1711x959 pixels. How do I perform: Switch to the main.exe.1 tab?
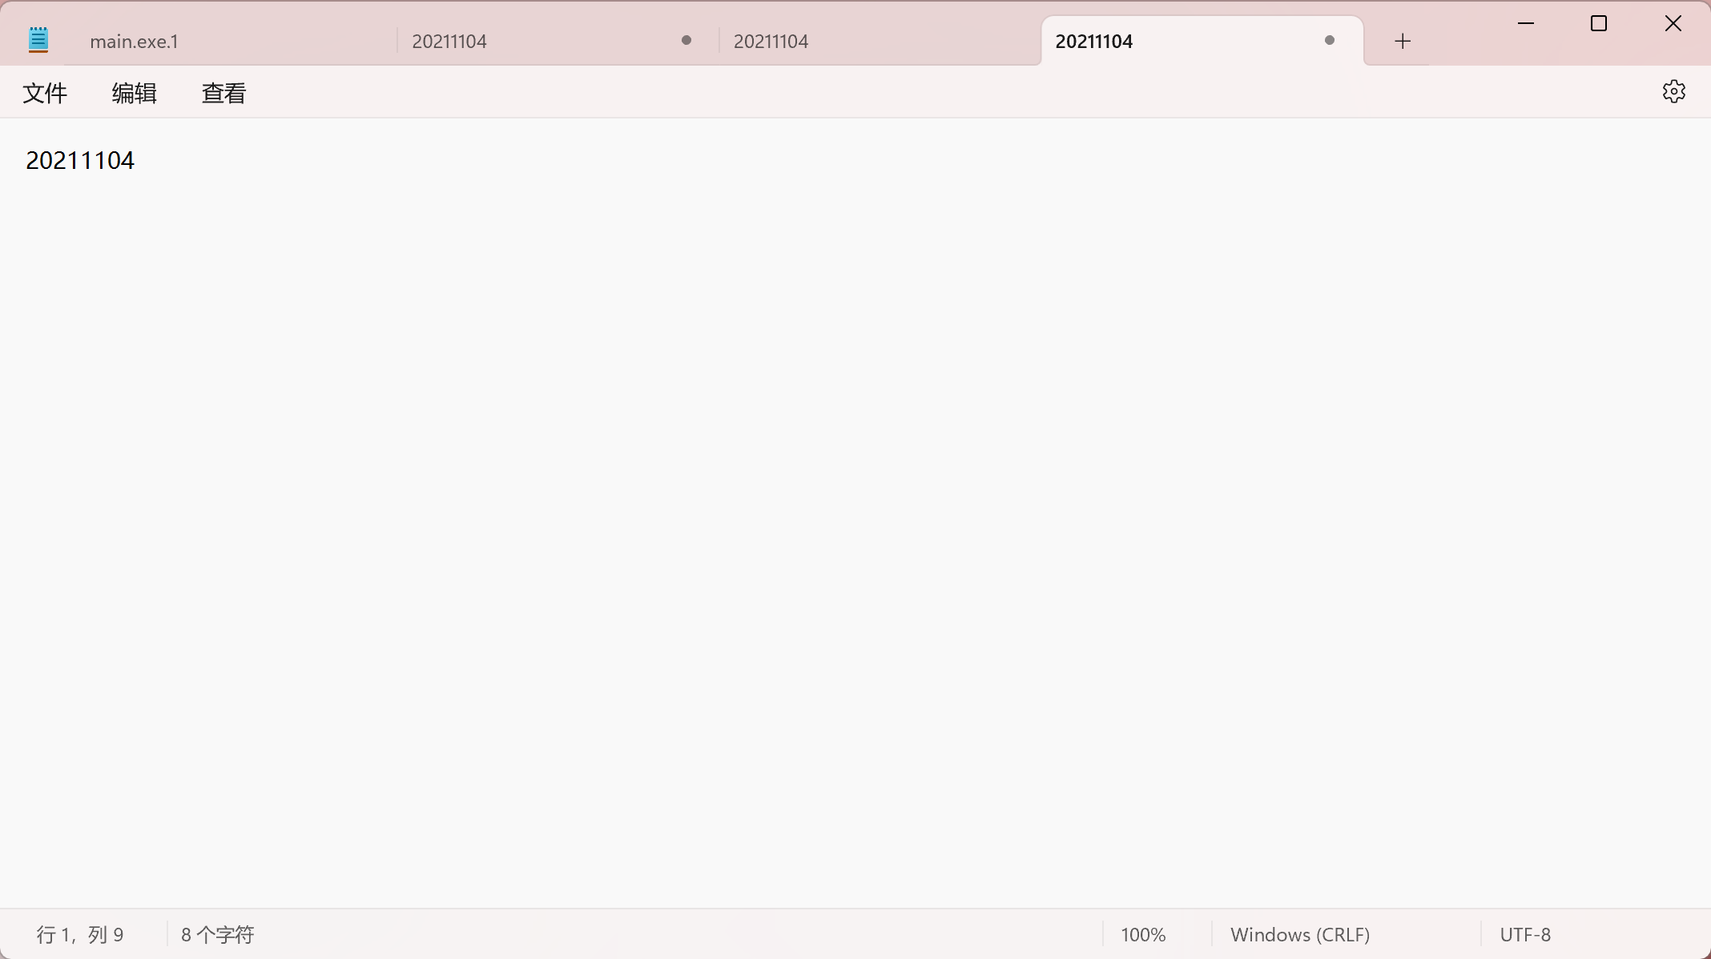click(x=135, y=42)
